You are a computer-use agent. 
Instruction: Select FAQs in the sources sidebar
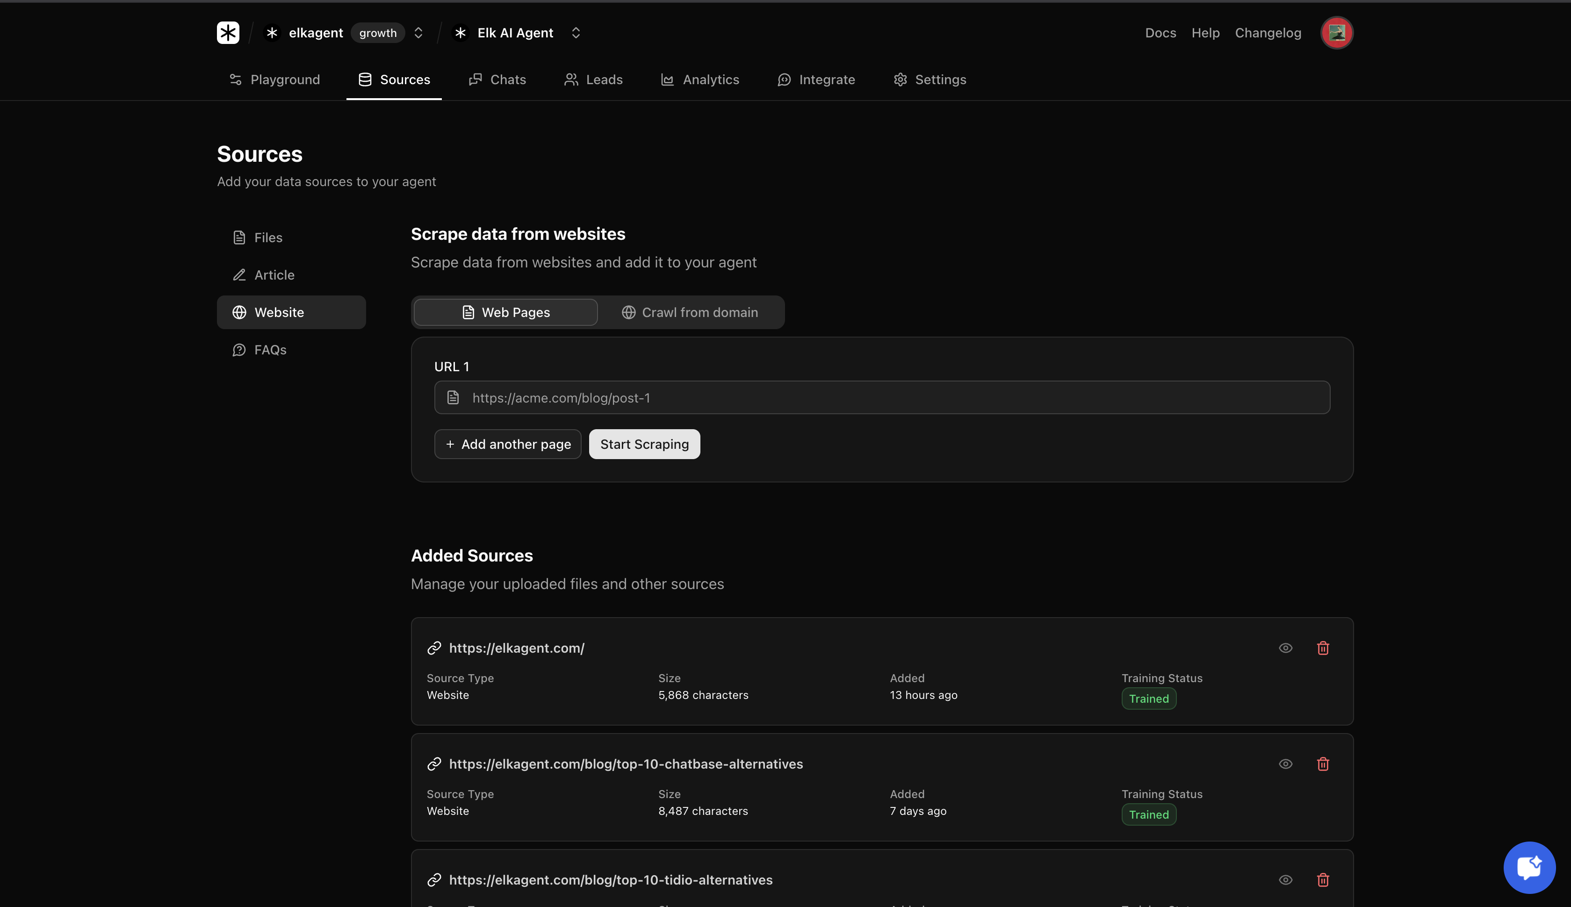click(x=292, y=349)
